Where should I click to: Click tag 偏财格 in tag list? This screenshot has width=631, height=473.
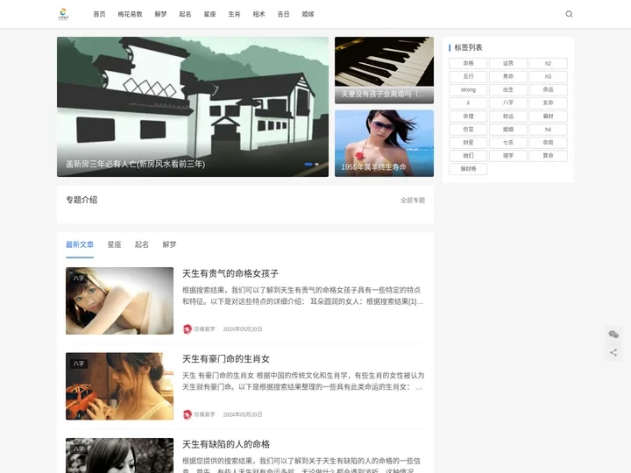468,169
